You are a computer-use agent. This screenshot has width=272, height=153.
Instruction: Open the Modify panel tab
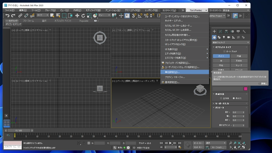click(x=220, y=32)
